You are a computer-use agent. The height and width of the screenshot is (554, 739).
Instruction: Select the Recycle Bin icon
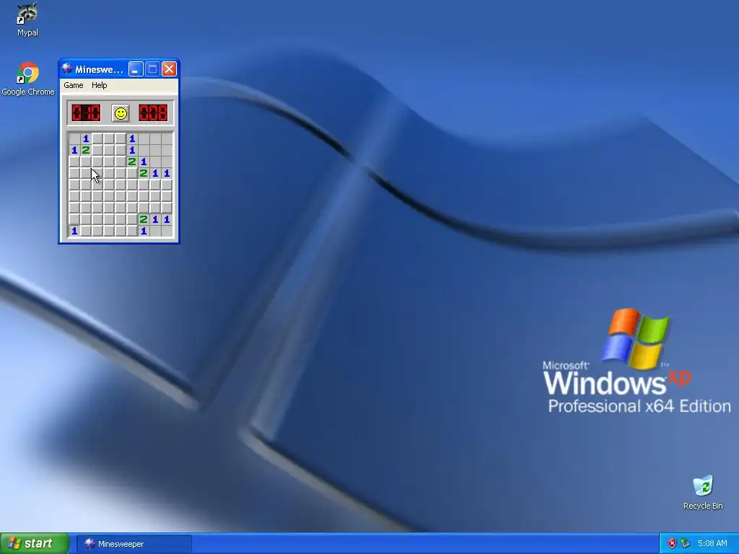coord(703,493)
